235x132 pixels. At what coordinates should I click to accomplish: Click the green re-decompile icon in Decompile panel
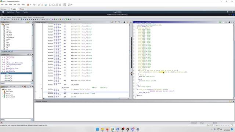220,22
